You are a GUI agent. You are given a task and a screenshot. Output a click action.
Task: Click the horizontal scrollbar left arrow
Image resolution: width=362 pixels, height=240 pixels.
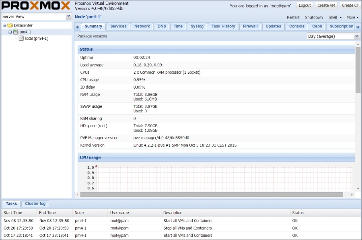pyautogui.click(x=77, y=194)
